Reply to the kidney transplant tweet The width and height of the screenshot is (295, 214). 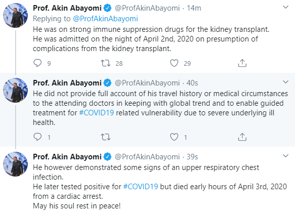pos(37,63)
